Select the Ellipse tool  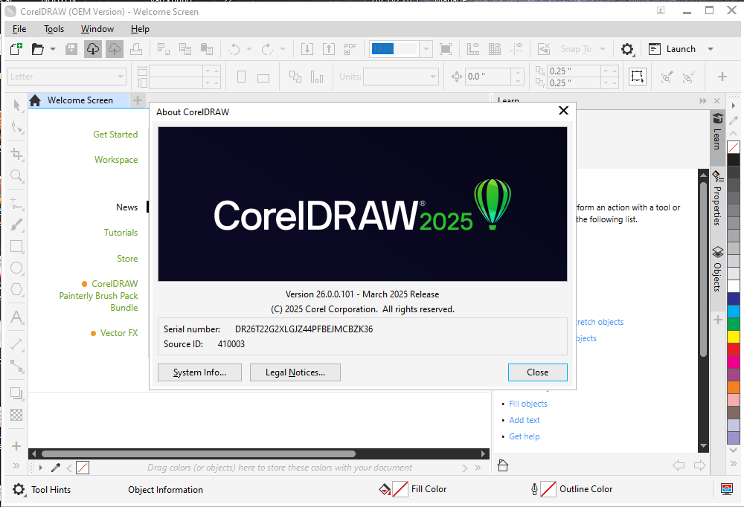click(16, 268)
